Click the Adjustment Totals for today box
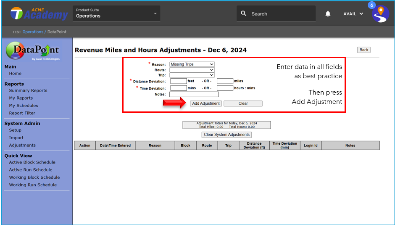 click(x=227, y=125)
